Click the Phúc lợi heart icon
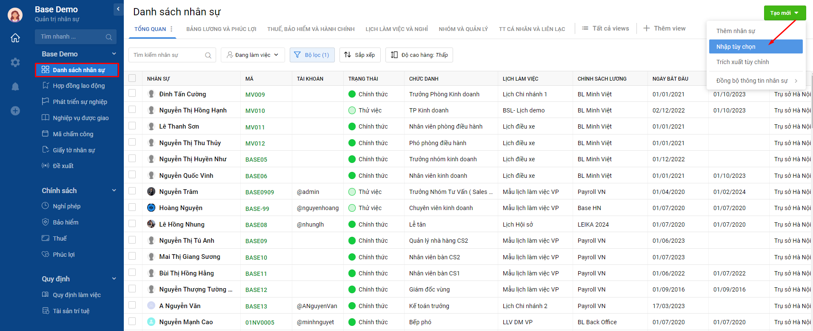Viewport: 813px width, 331px height. [x=46, y=254]
